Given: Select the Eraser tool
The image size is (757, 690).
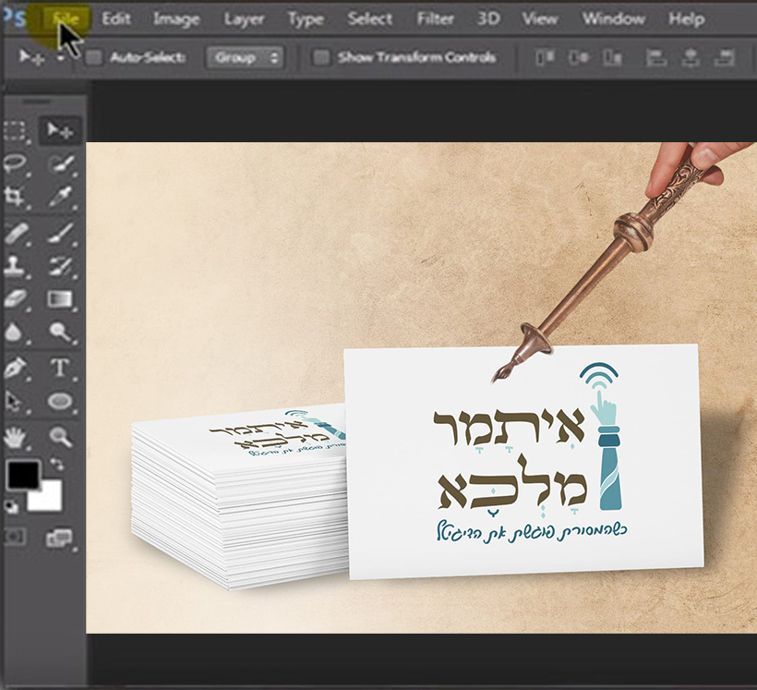Looking at the screenshot, I should coord(15,298).
